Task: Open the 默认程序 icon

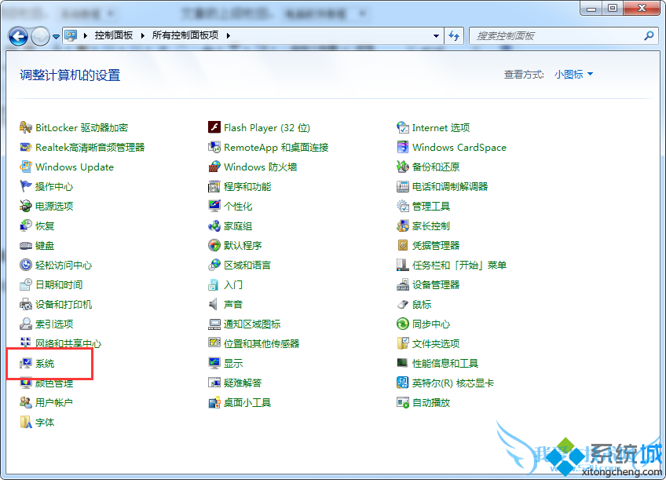Action: tap(214, 245)
